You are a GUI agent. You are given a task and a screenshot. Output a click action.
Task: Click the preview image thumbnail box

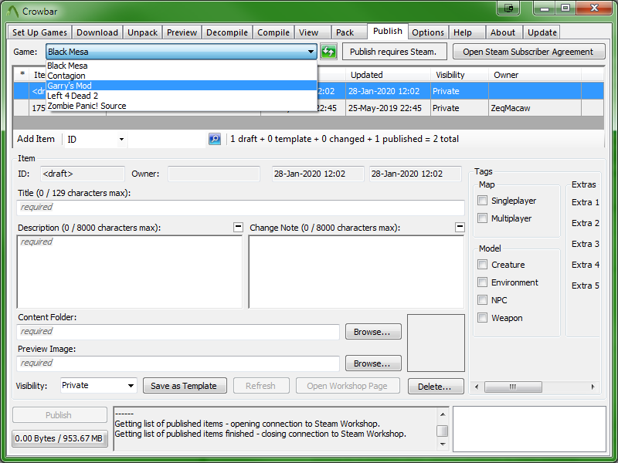(436, 343)
